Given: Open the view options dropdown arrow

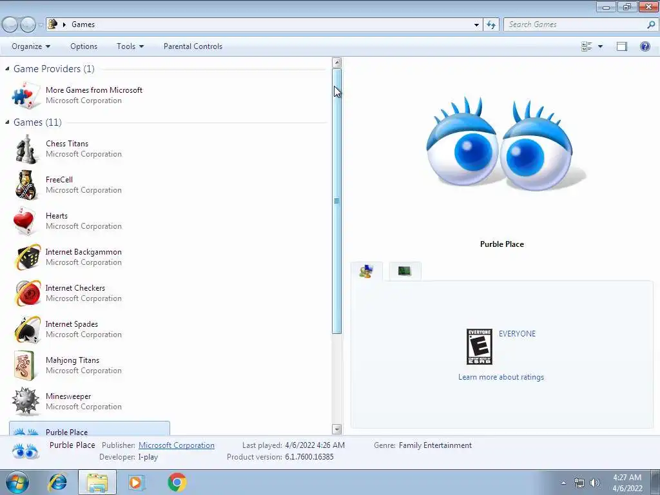Looking at the screenshot, I should pyautogui.click(x=600, y=46).
